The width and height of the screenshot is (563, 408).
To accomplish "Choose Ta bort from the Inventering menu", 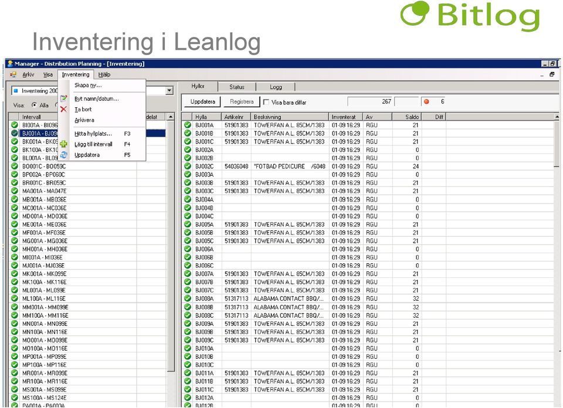I will tap(102, 110).
